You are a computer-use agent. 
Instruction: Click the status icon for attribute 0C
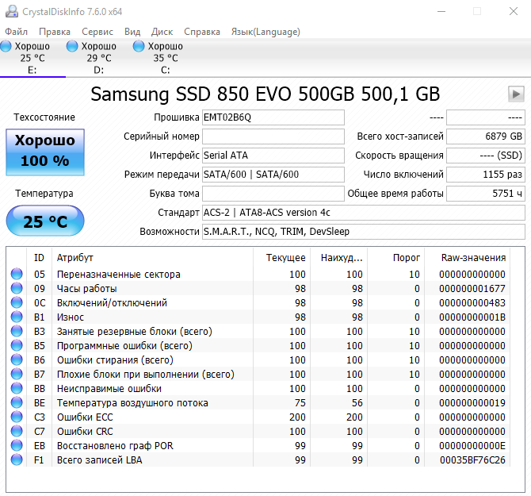coord(17,302)
